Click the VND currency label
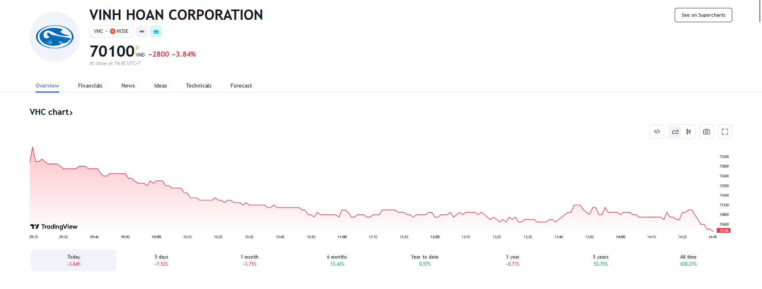Screen dimensions: 762x289 tap(140, 55)
